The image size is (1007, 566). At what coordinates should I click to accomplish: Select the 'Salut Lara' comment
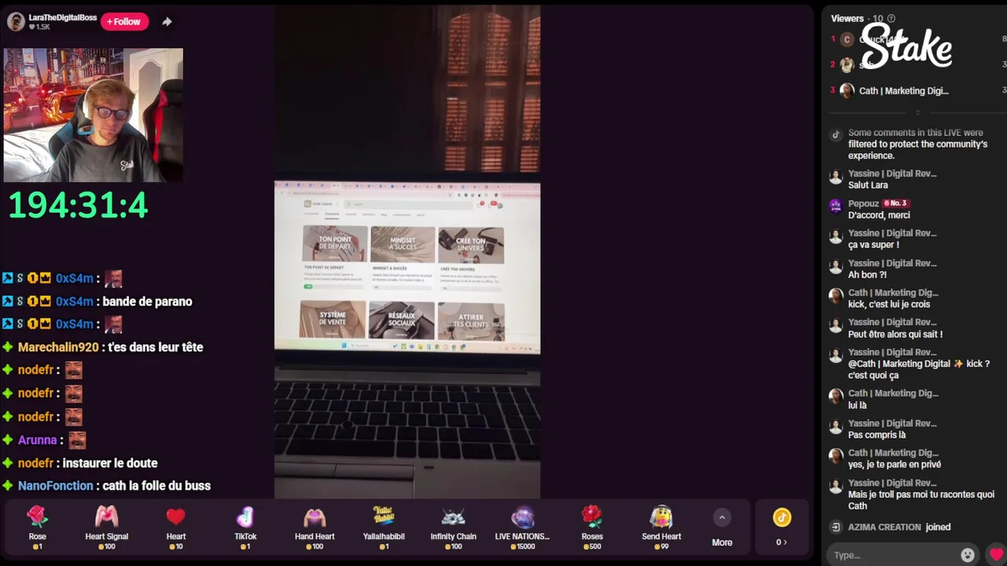(868, 186)
